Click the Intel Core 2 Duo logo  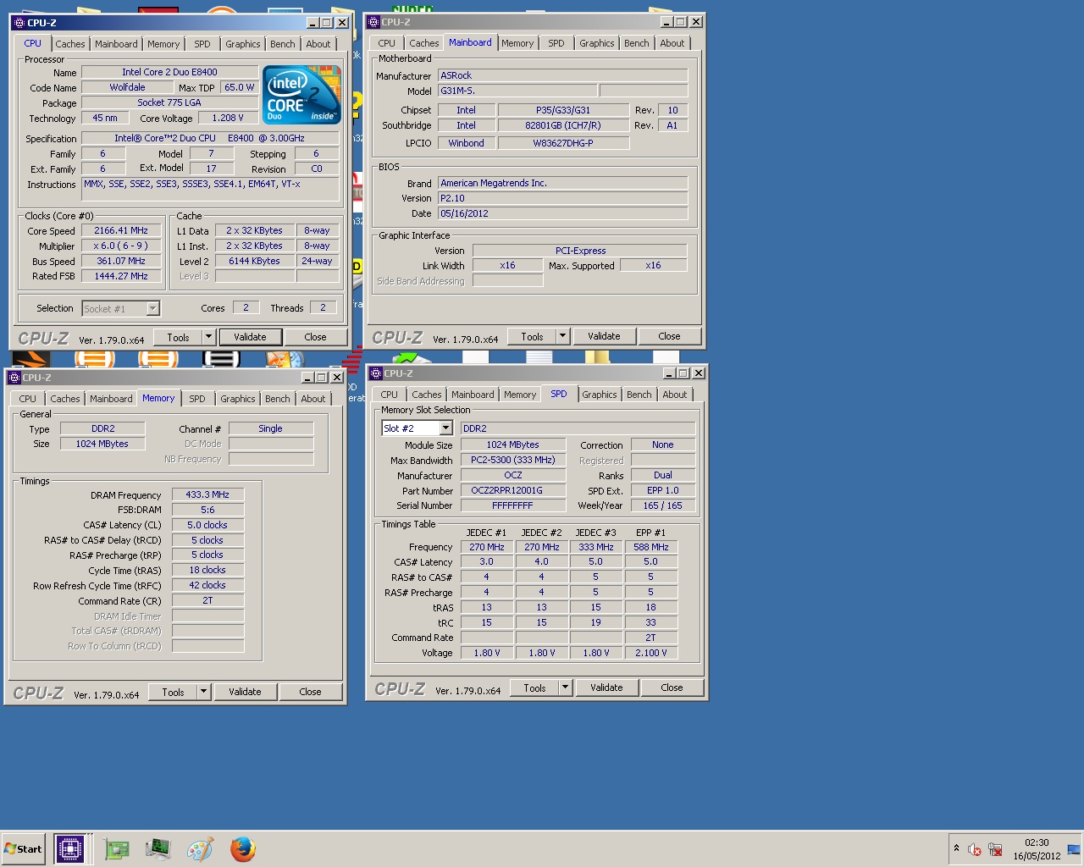coord(302,95)
